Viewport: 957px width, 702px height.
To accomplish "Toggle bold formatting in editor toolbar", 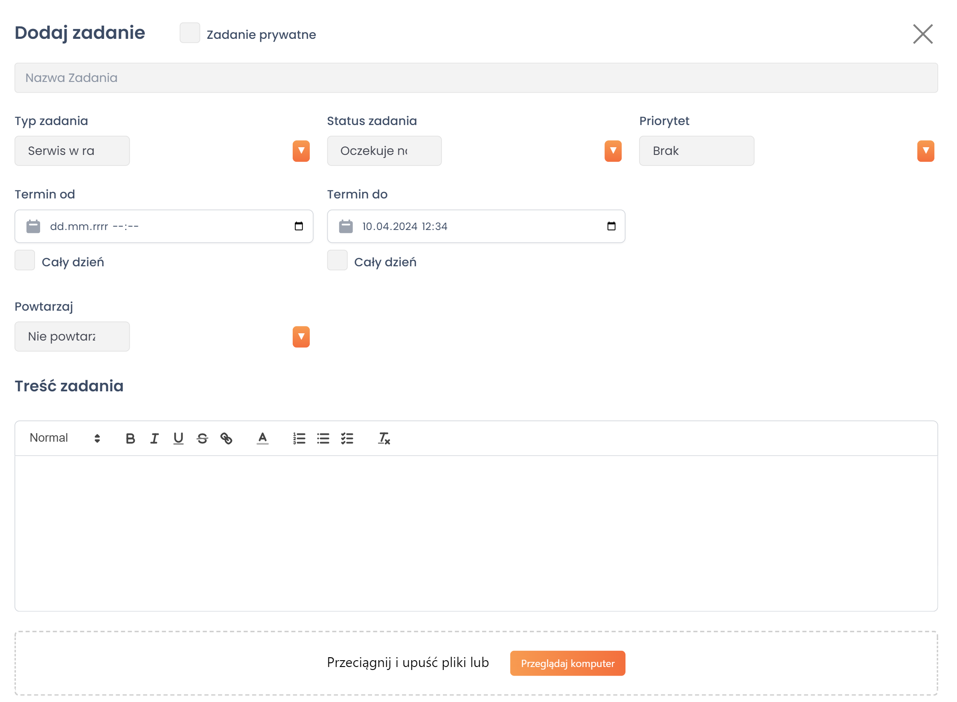I will pyautogui.click(x=130, y=438).
